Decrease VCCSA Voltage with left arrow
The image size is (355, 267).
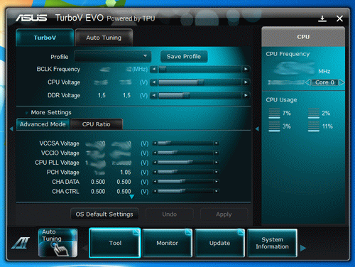[155, 143]
